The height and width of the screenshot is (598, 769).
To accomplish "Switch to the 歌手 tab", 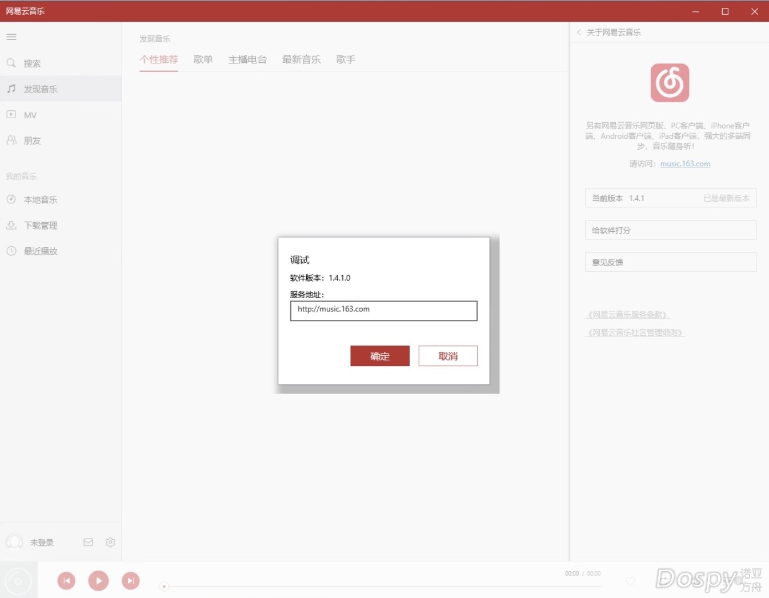I will [x=346, y=59].
